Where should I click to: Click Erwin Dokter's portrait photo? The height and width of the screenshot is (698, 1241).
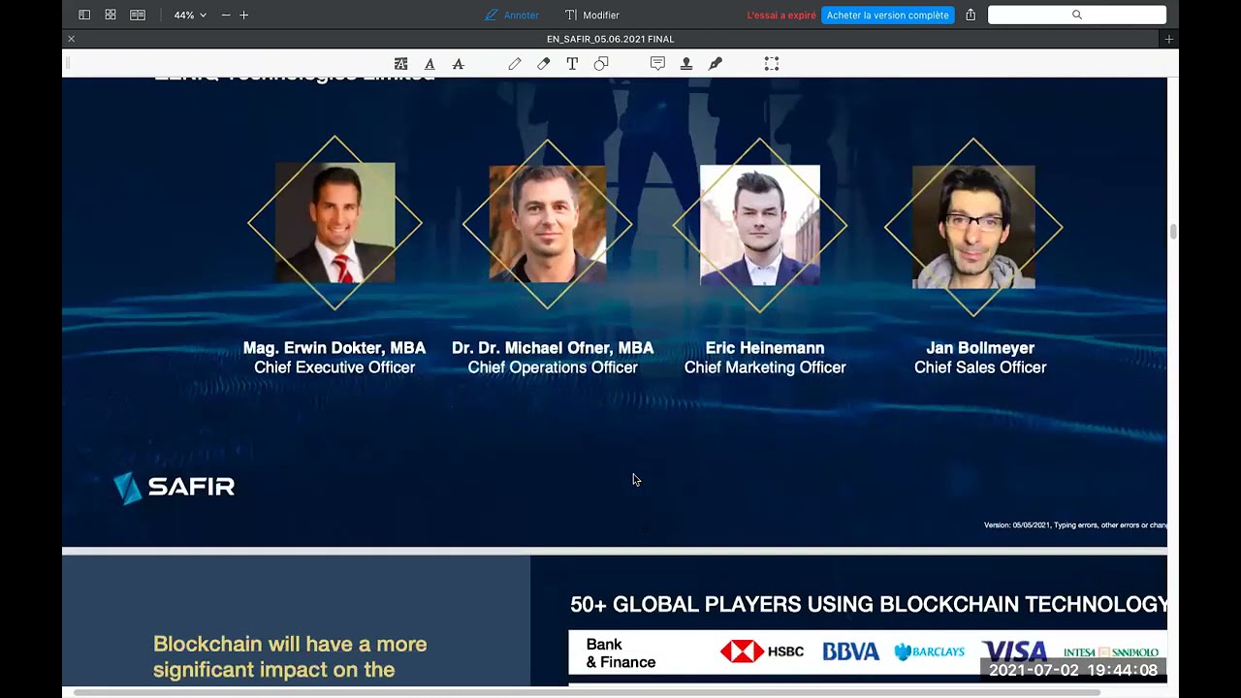click(x=335, y=223)
